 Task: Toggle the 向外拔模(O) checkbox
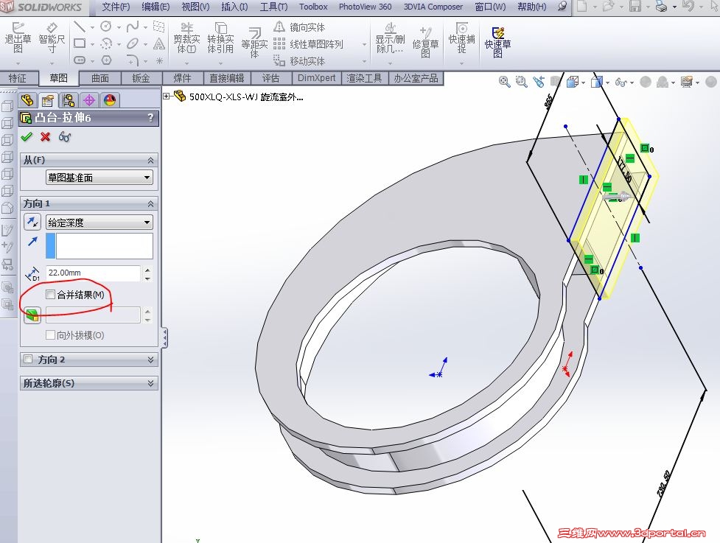coord(51,335)
